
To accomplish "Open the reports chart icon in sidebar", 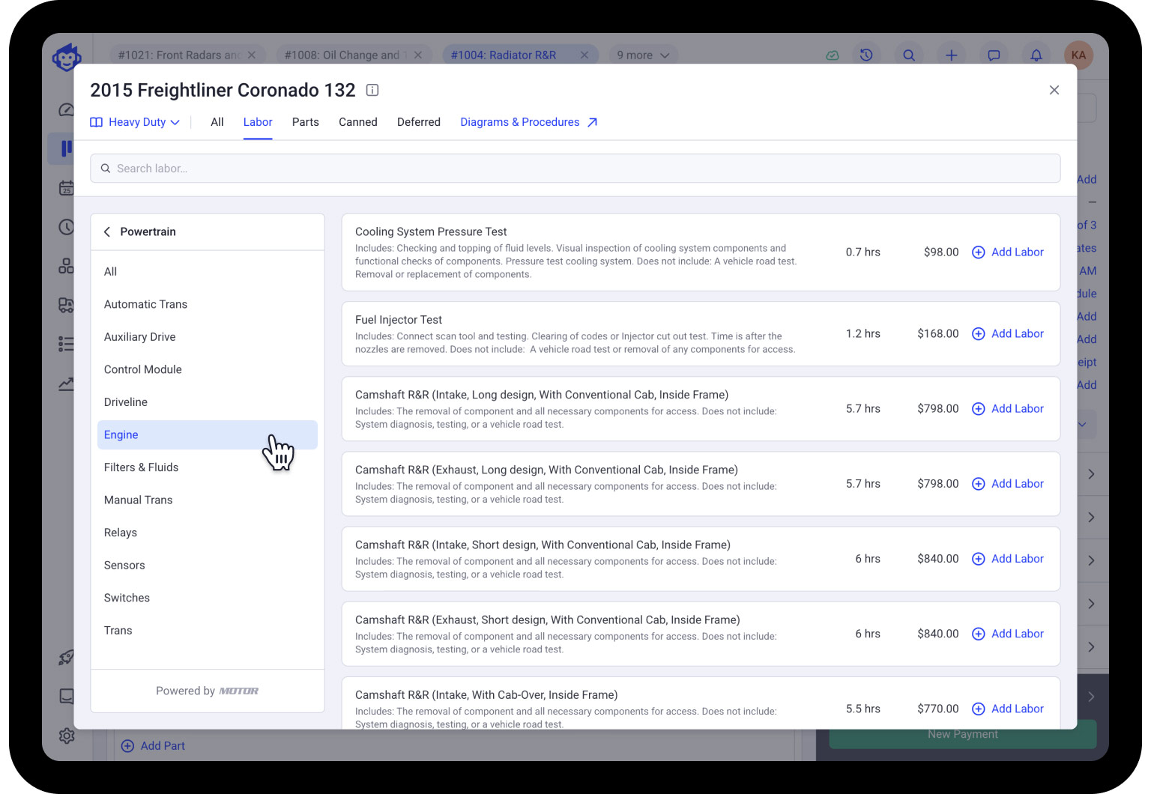I will click(67, 384).
